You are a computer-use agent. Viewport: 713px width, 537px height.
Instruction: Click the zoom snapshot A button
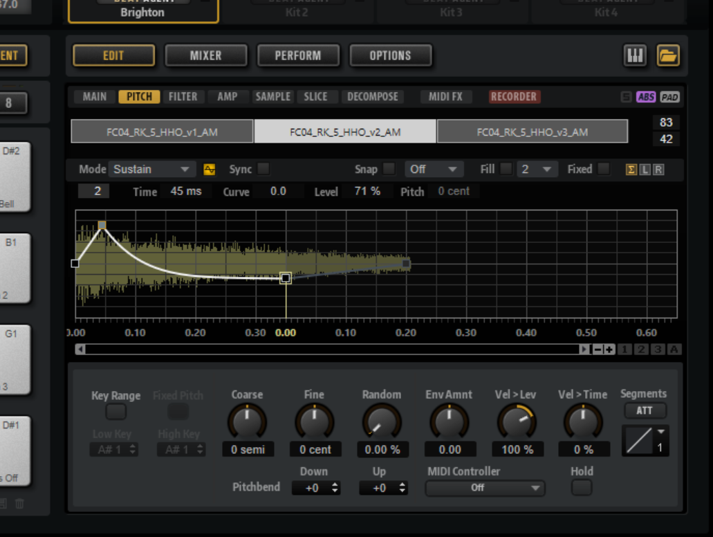click(x=674, y=349)
